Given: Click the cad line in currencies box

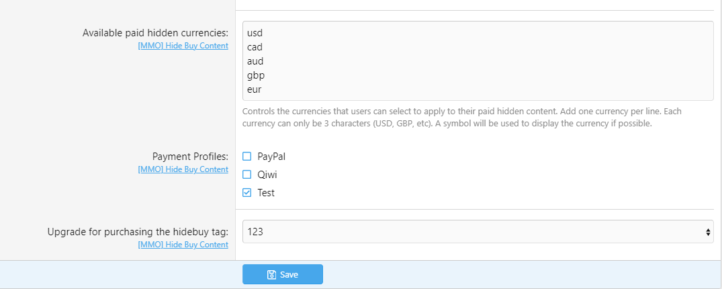Looking at the screenshot, I should [x=255, y=47].
